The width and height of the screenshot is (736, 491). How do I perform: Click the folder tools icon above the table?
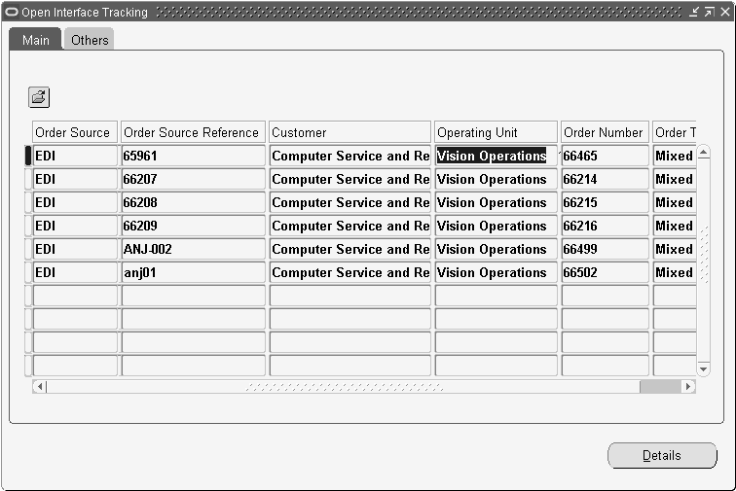(x=39, y=97)
